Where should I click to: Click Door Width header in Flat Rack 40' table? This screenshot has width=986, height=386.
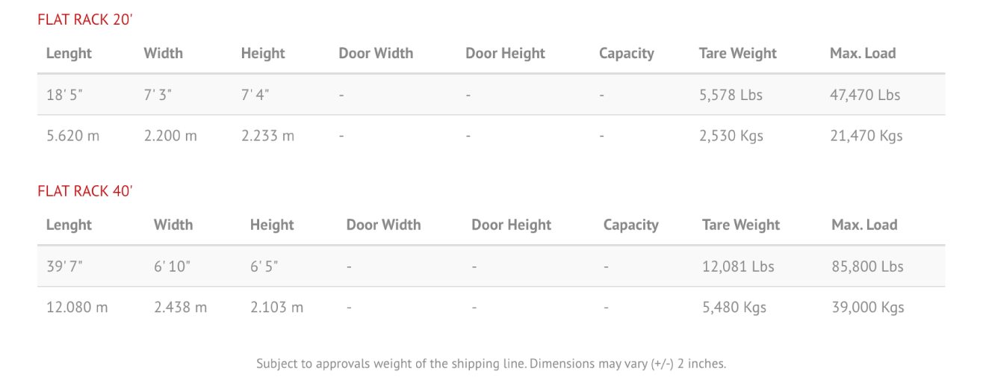[x=383, y=225]
